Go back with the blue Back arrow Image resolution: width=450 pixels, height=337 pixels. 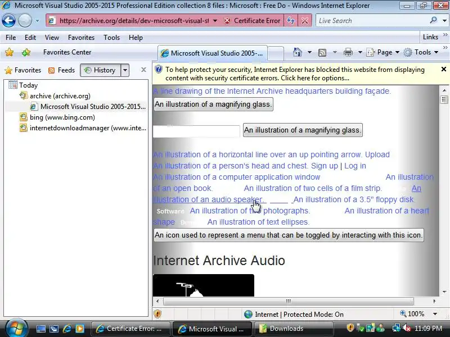[8, 21]
